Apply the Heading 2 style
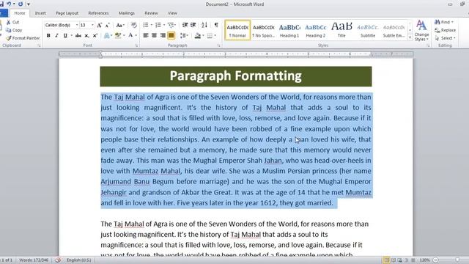Image resolution: width=469 pixels, height=264 pixels. click(x=316, y=30)
